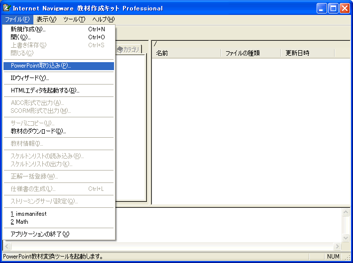
Task: Open the 表示(V) menu
Action: point(46,19)
